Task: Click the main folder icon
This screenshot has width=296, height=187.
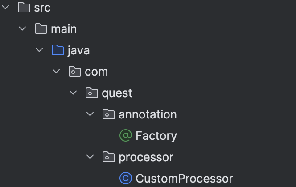Action: tap(41, 29)
